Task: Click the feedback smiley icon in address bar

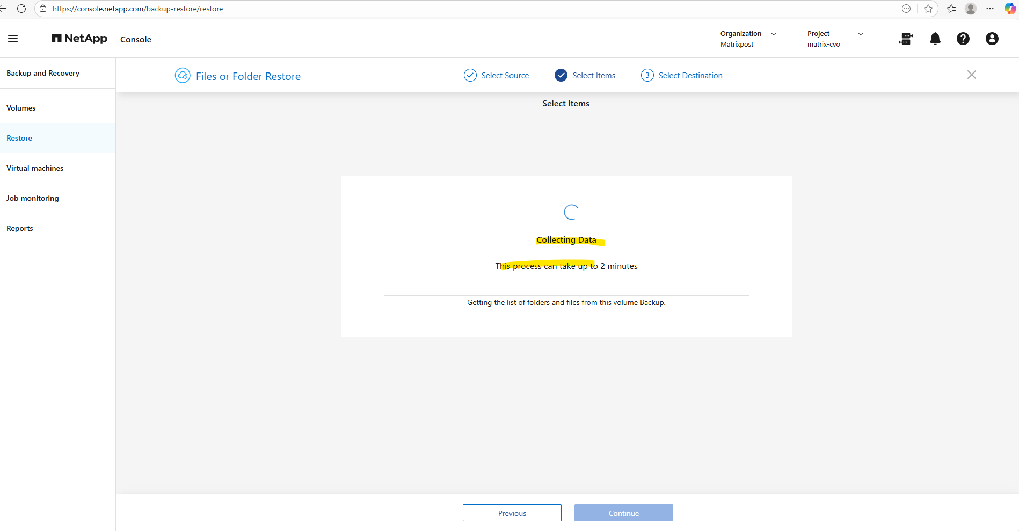Action: [x=906, y=9]
